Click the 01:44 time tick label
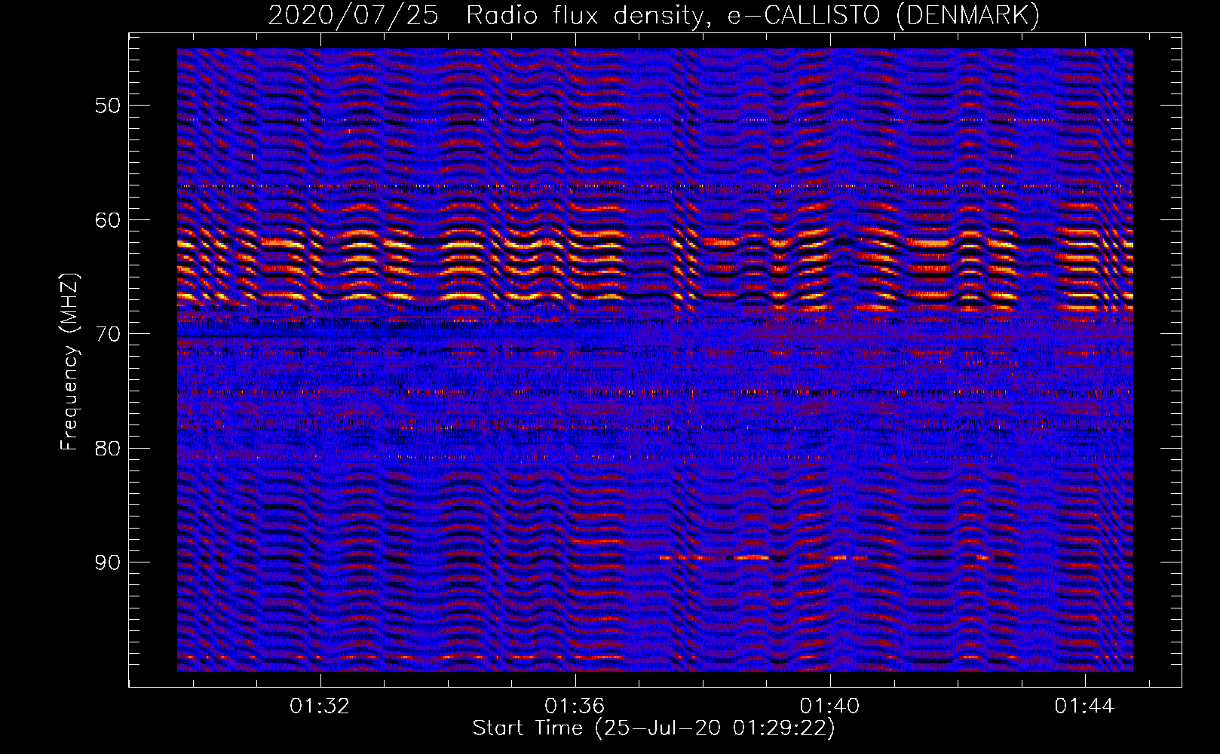Viewport: 1220px width, 754px height. 1085,706
